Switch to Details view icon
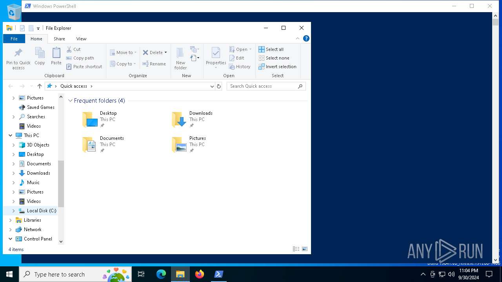The height and width of the screenshot is (282, 502). coord(296,249)
